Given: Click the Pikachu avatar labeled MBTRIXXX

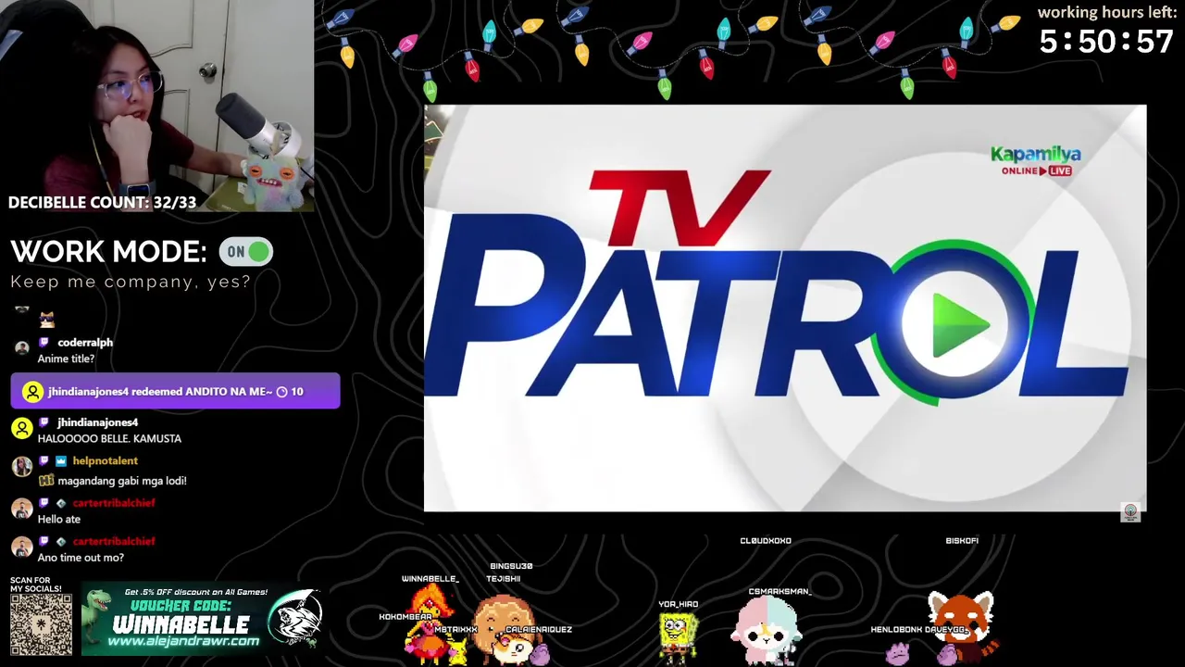Looking at the screenshot, I should (x=456, y=652).
